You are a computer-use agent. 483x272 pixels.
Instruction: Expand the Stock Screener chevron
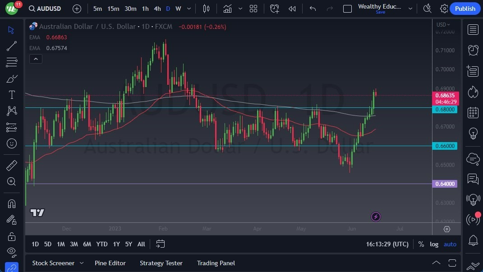coord(82,263)
